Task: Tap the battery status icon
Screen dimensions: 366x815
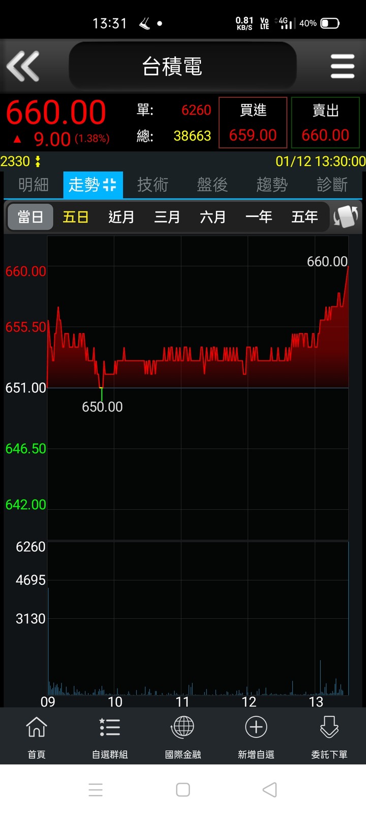Action: pos(330,23)
